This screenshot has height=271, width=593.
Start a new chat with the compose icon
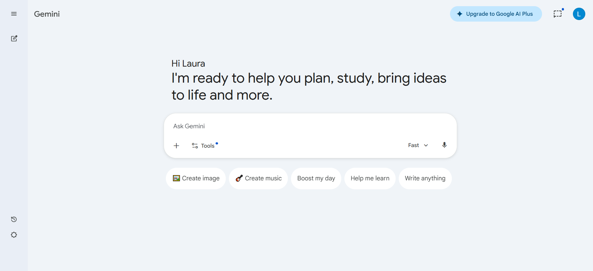14,39
